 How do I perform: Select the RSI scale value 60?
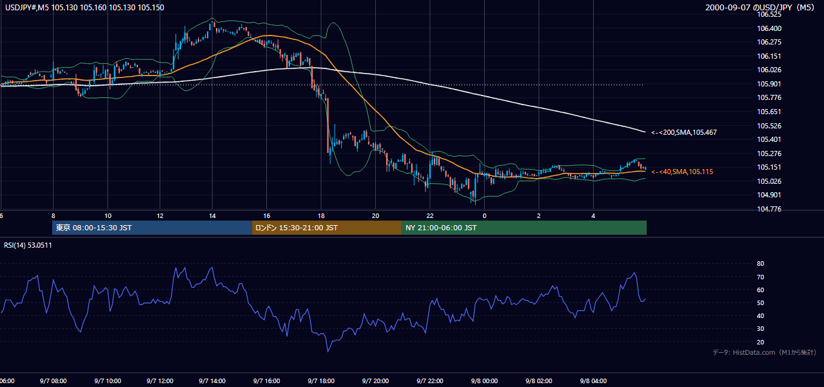[761, 290]
